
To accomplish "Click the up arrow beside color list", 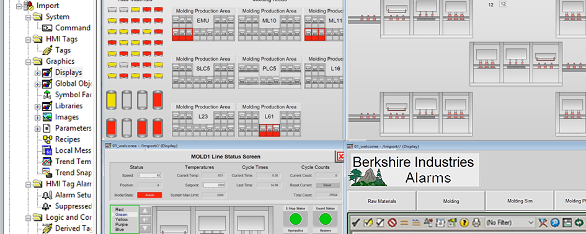I will click(x=145, y=210).
